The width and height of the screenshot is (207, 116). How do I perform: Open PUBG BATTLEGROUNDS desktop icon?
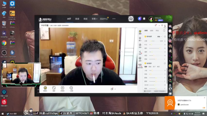[x=12, y=35]
